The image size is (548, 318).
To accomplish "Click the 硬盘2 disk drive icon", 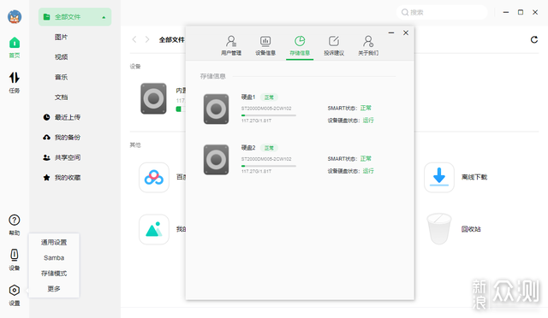I will [216, 160].
